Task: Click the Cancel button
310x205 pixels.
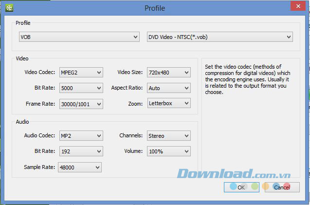Action: point(282,187)
